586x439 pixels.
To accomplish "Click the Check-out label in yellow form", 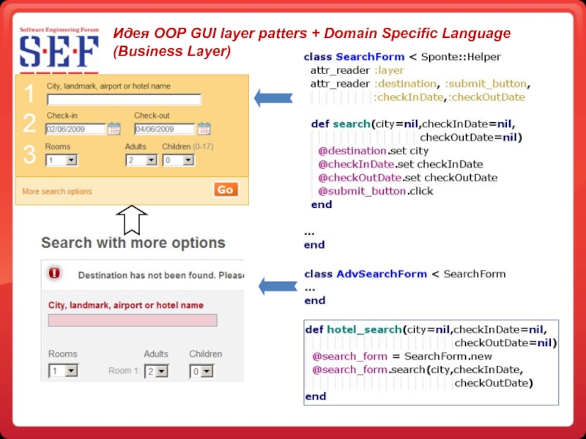I will [x=152, y=116].
